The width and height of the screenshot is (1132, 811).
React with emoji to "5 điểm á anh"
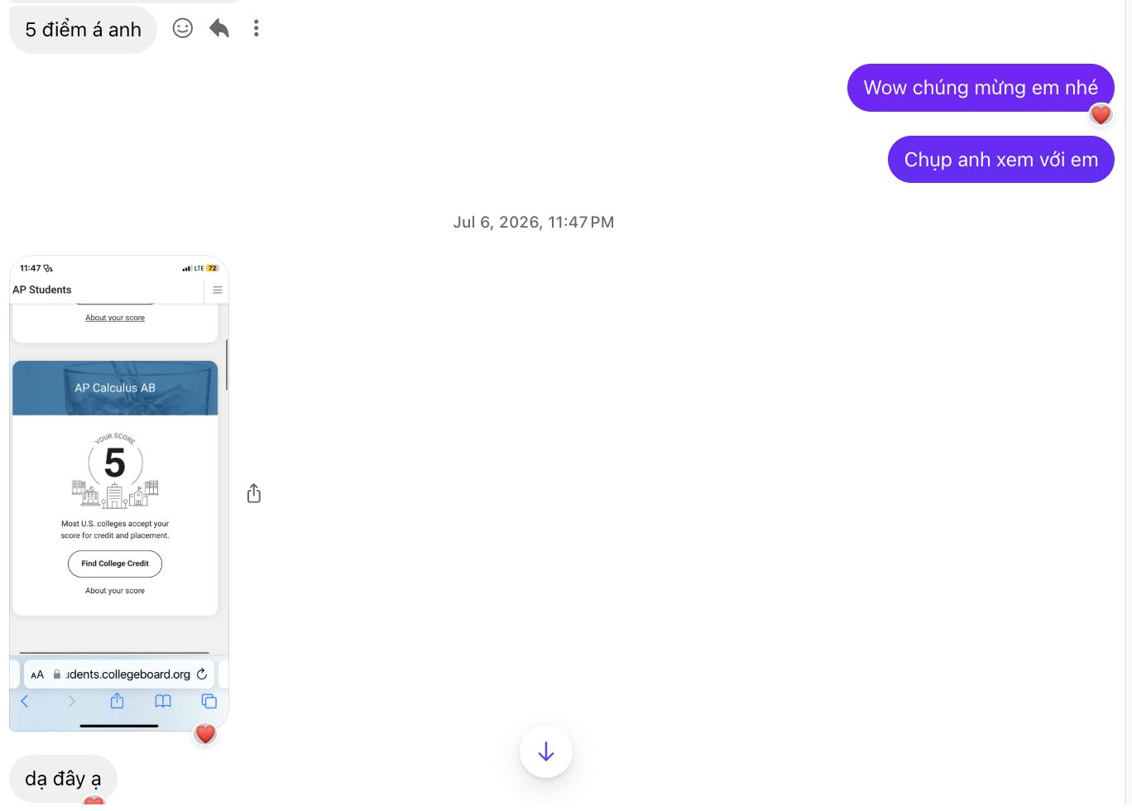[x=183, y=29]
